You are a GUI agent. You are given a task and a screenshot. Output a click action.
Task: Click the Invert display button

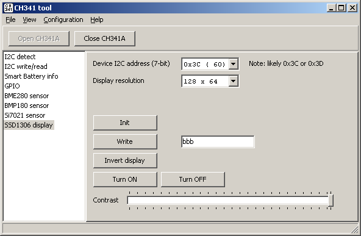pos(125,160)
